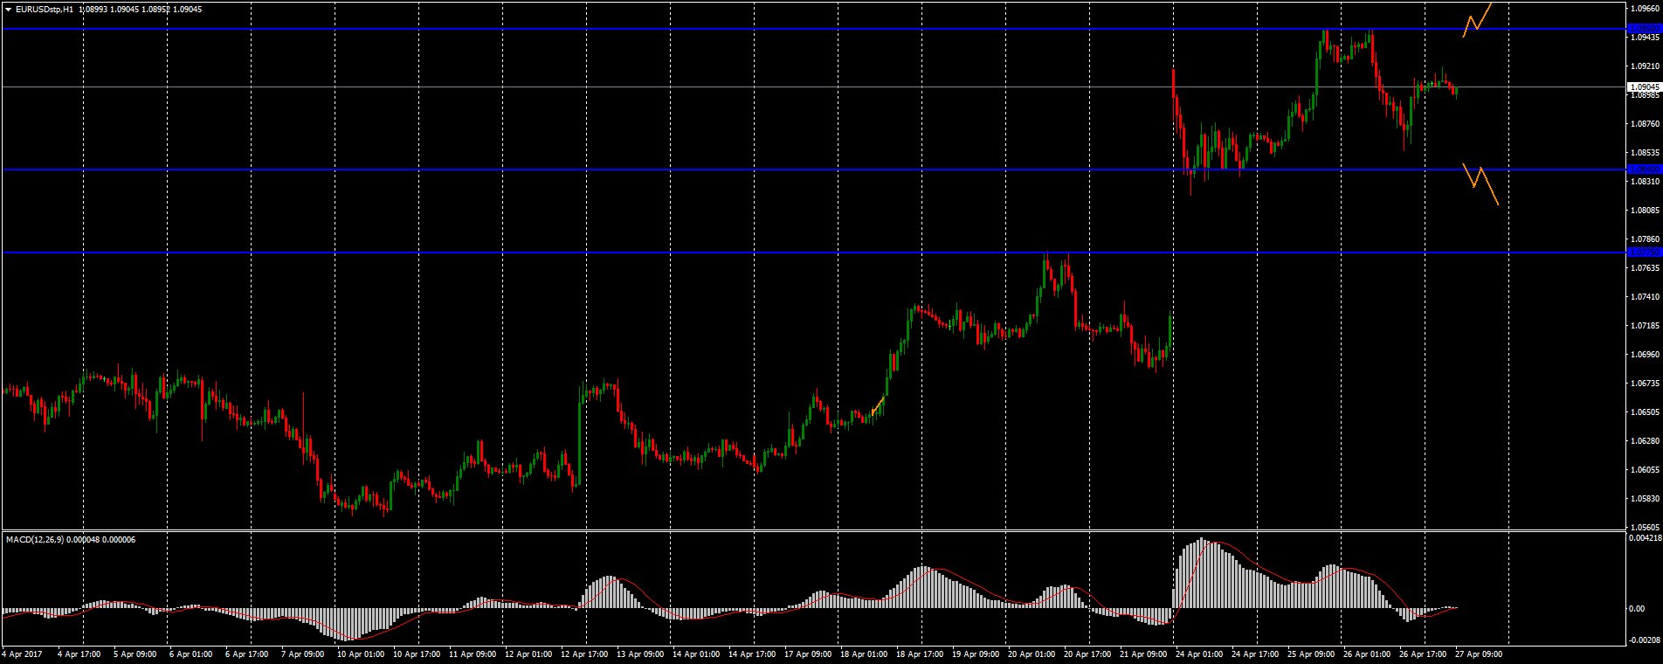
Task: Click the 12 Apr 01:00 time label
Action: [x=528, y=654]
